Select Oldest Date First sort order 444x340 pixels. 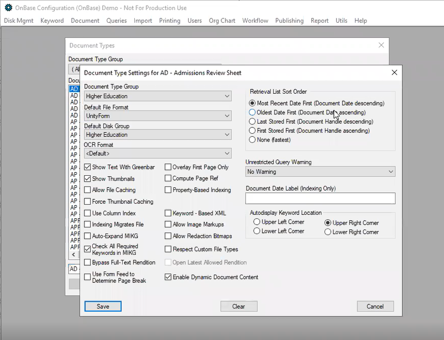[253, 112]
